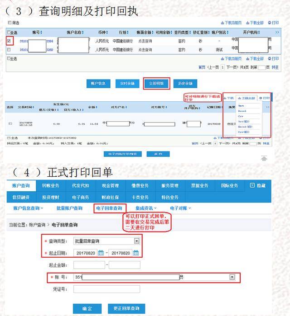The height and width of the screenshot is (316, 290).
Task: Sort transactions by 对方户名 arrows
Action: click(126, 107)
